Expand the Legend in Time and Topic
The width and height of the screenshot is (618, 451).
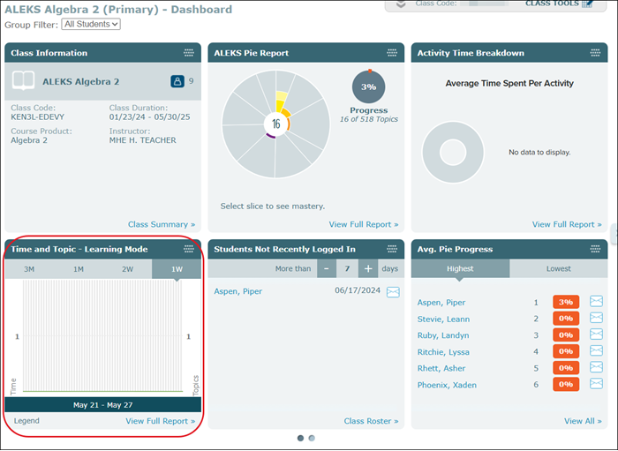[26, 421]
